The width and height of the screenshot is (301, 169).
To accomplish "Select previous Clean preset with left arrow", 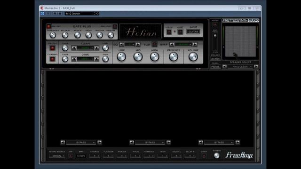I will 74,48.
